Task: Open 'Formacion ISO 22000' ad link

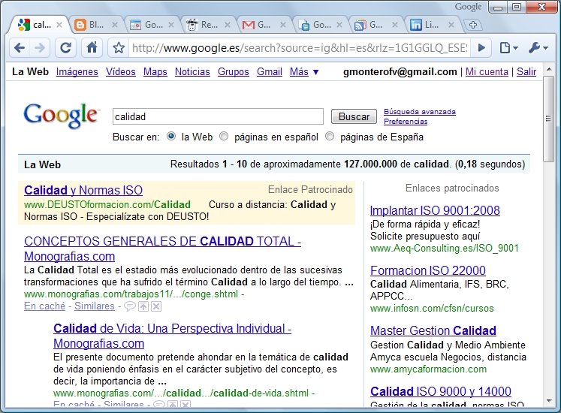Action: point(428,270)
